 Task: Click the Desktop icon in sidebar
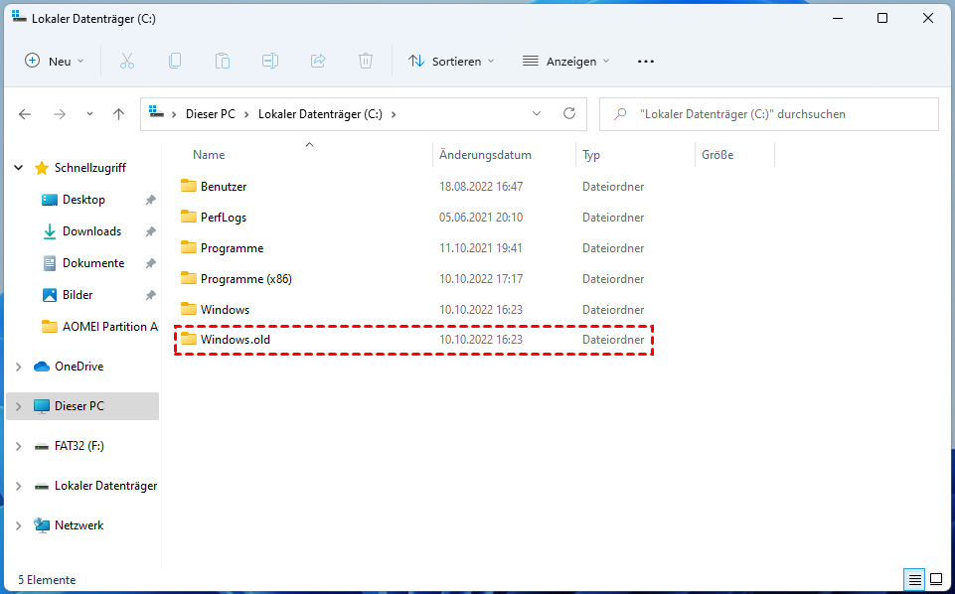tap(50, 200)
